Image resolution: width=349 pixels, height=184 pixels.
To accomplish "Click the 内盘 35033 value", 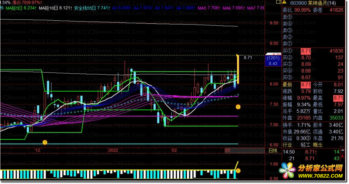I will (x=336, y=118).
